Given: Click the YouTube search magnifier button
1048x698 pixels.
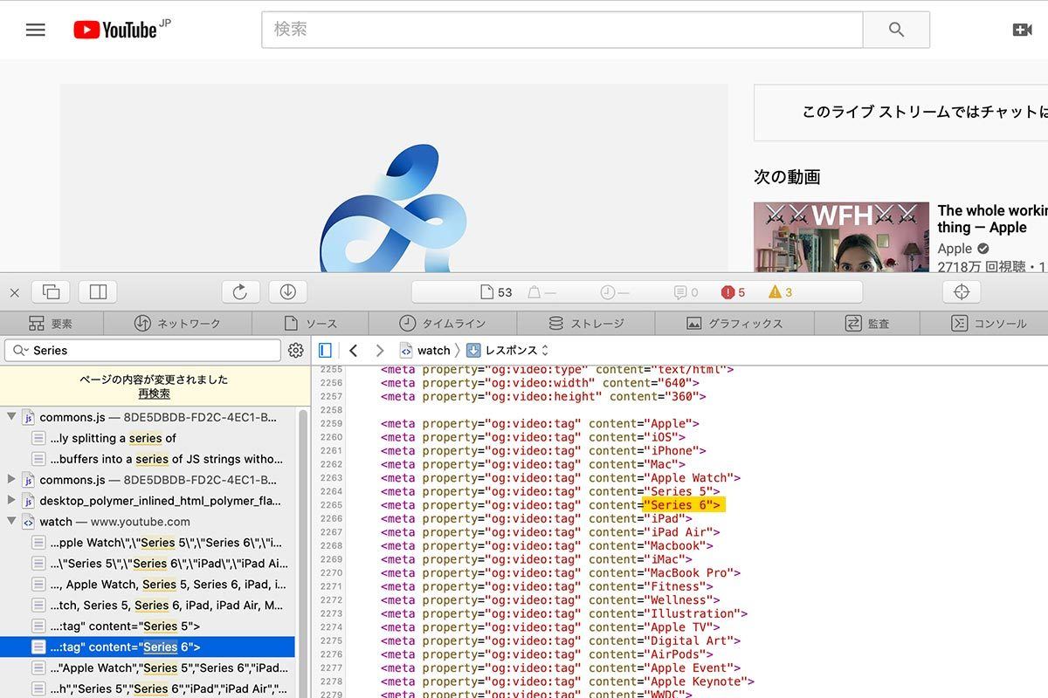Looking at the screenshot, I should coord(896,30).
